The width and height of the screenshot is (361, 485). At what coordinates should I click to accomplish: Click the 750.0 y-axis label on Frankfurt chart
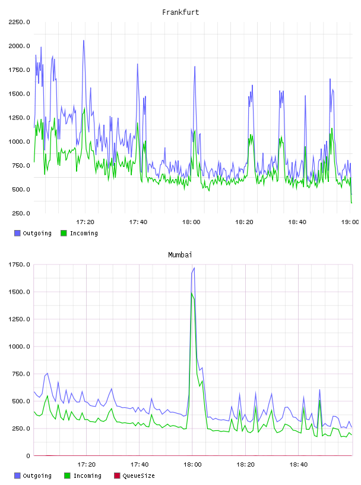pyautogui.click(x=21, y=165)
